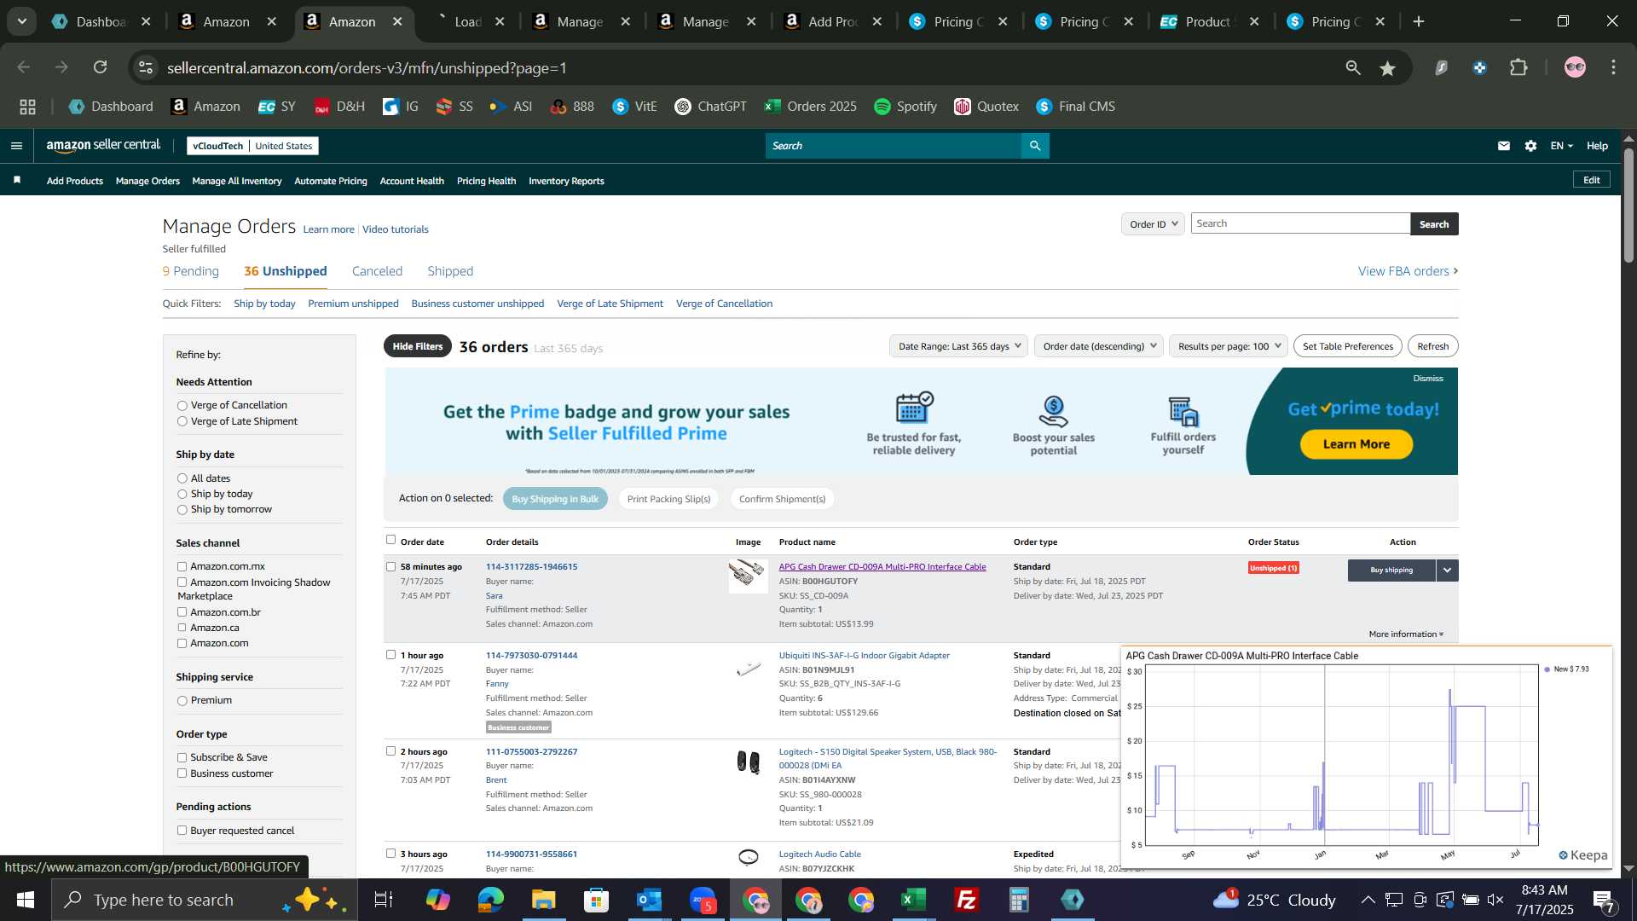The width and height of the screenshot is (1637, 921).
Task: Expand the Buy shipping arrow dropdown
Action: [x=1447, y=571]
